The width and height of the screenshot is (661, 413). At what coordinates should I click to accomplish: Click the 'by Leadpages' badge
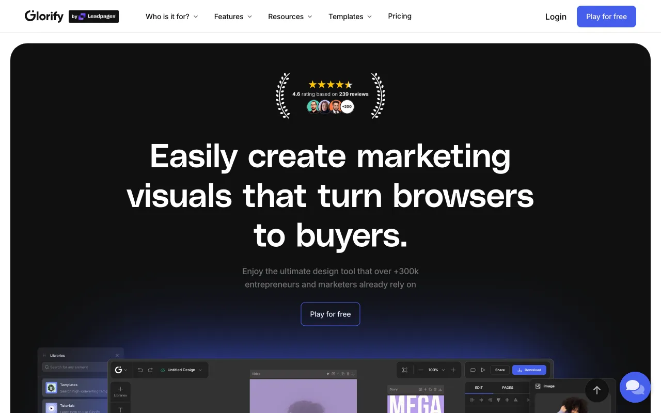pyautogui.click(x=93, y=17)
